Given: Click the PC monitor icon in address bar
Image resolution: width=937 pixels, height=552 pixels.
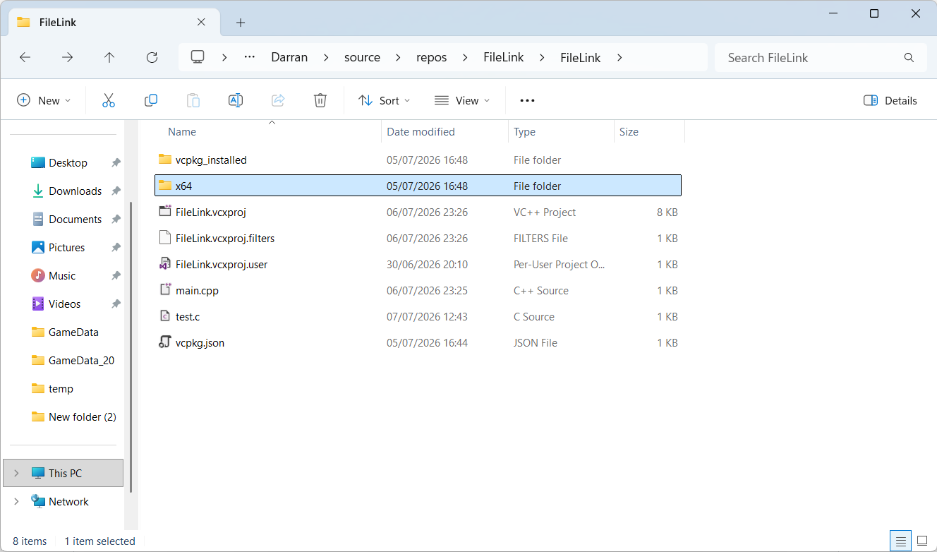Looking at the screenshot, I should [x=198, y=57].
